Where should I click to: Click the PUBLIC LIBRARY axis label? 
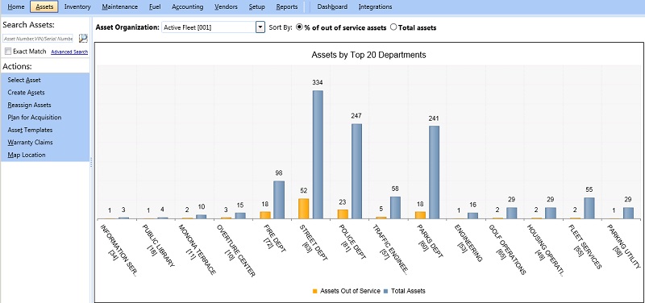point(158,246)
